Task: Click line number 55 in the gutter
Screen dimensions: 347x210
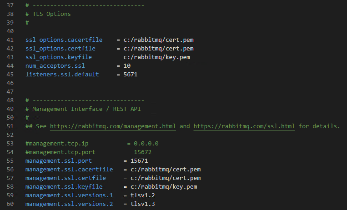Action: [10, 161]
